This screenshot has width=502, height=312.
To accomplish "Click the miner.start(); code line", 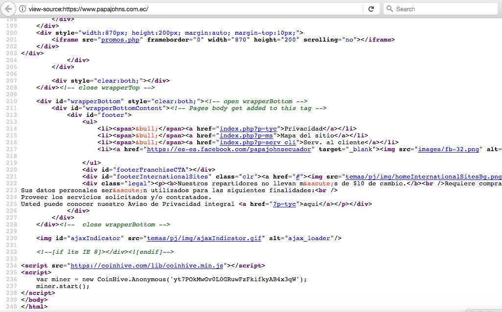I will [x=63, y=286].
